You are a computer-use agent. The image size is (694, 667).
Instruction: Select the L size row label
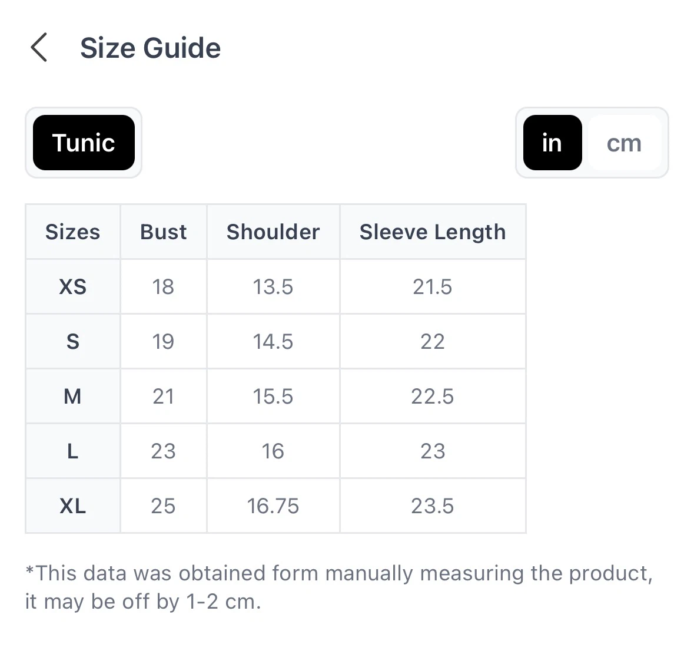point(73,451)
